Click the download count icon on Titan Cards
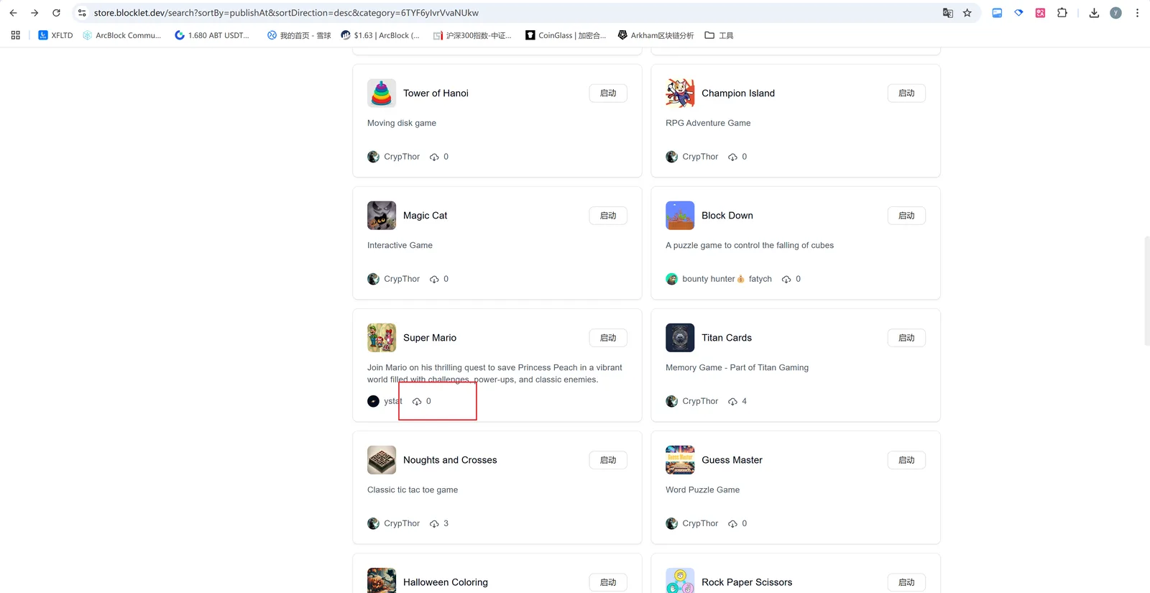 point(732,401)
